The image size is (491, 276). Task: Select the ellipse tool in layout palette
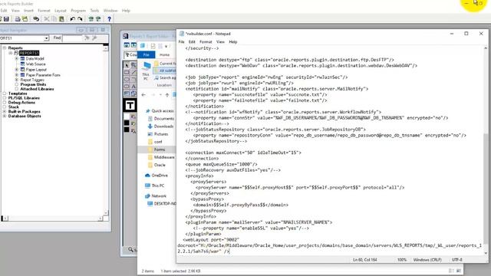pyautogui.click(x=127, y=80)
